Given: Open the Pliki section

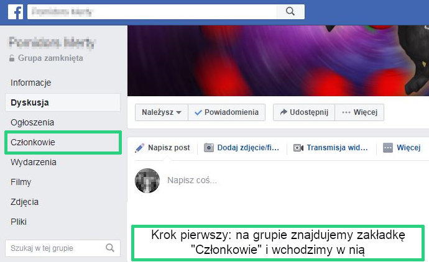Looking at the screenshot, I should [18, 222].
